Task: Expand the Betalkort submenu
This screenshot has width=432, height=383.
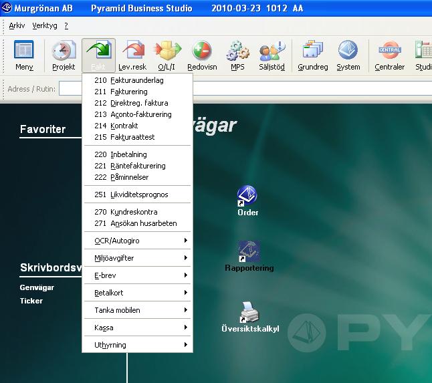Action: [x=137, y=293]
